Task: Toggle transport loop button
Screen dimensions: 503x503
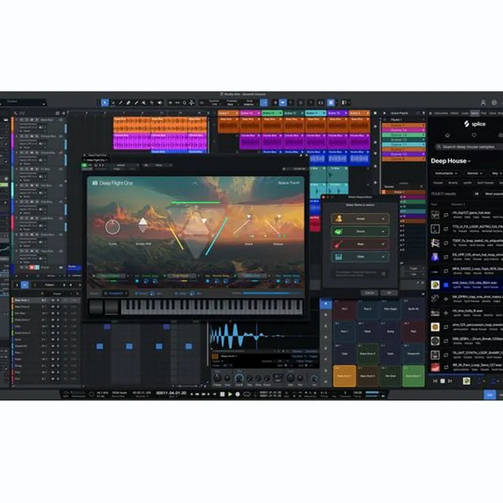Action: click(247, 394)
